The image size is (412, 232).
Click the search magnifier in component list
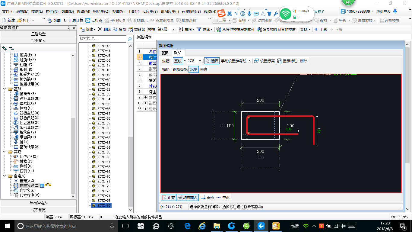pyautogui.click(x=130, y=39)
